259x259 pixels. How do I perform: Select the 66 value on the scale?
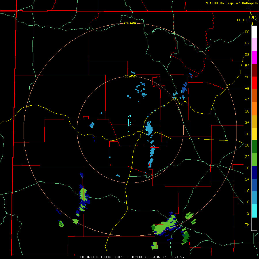tap(247, 32)
